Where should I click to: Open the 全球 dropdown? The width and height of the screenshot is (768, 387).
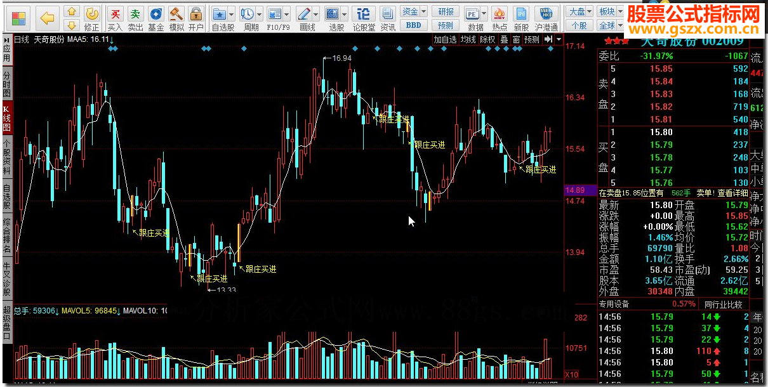click(609, 25)
